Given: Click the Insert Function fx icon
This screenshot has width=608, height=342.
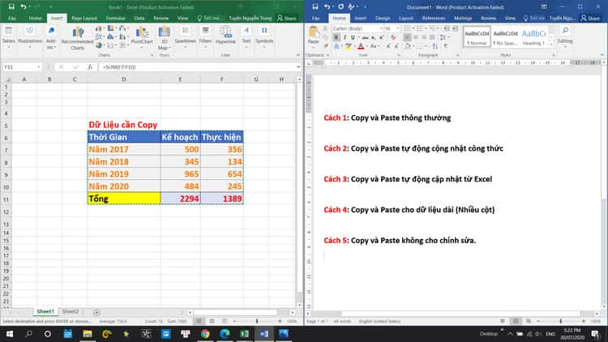Looking at the screenshot, I should click(89, 67).
